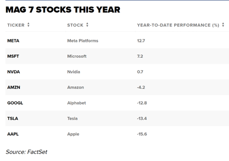Select the AAPL ticker cell
The image size is (229, 161).
(x=13, y=134)
